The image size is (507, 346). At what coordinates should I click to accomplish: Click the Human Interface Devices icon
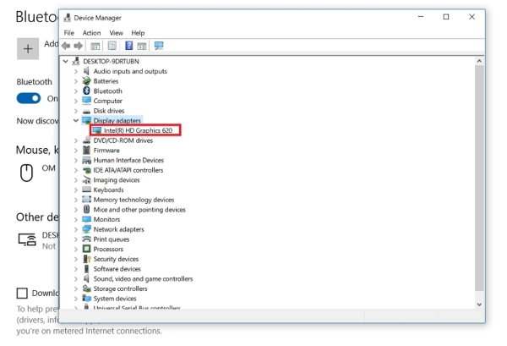point(86,160)
